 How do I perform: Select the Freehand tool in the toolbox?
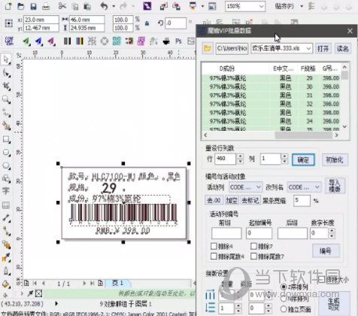click(x=6, y=113)
